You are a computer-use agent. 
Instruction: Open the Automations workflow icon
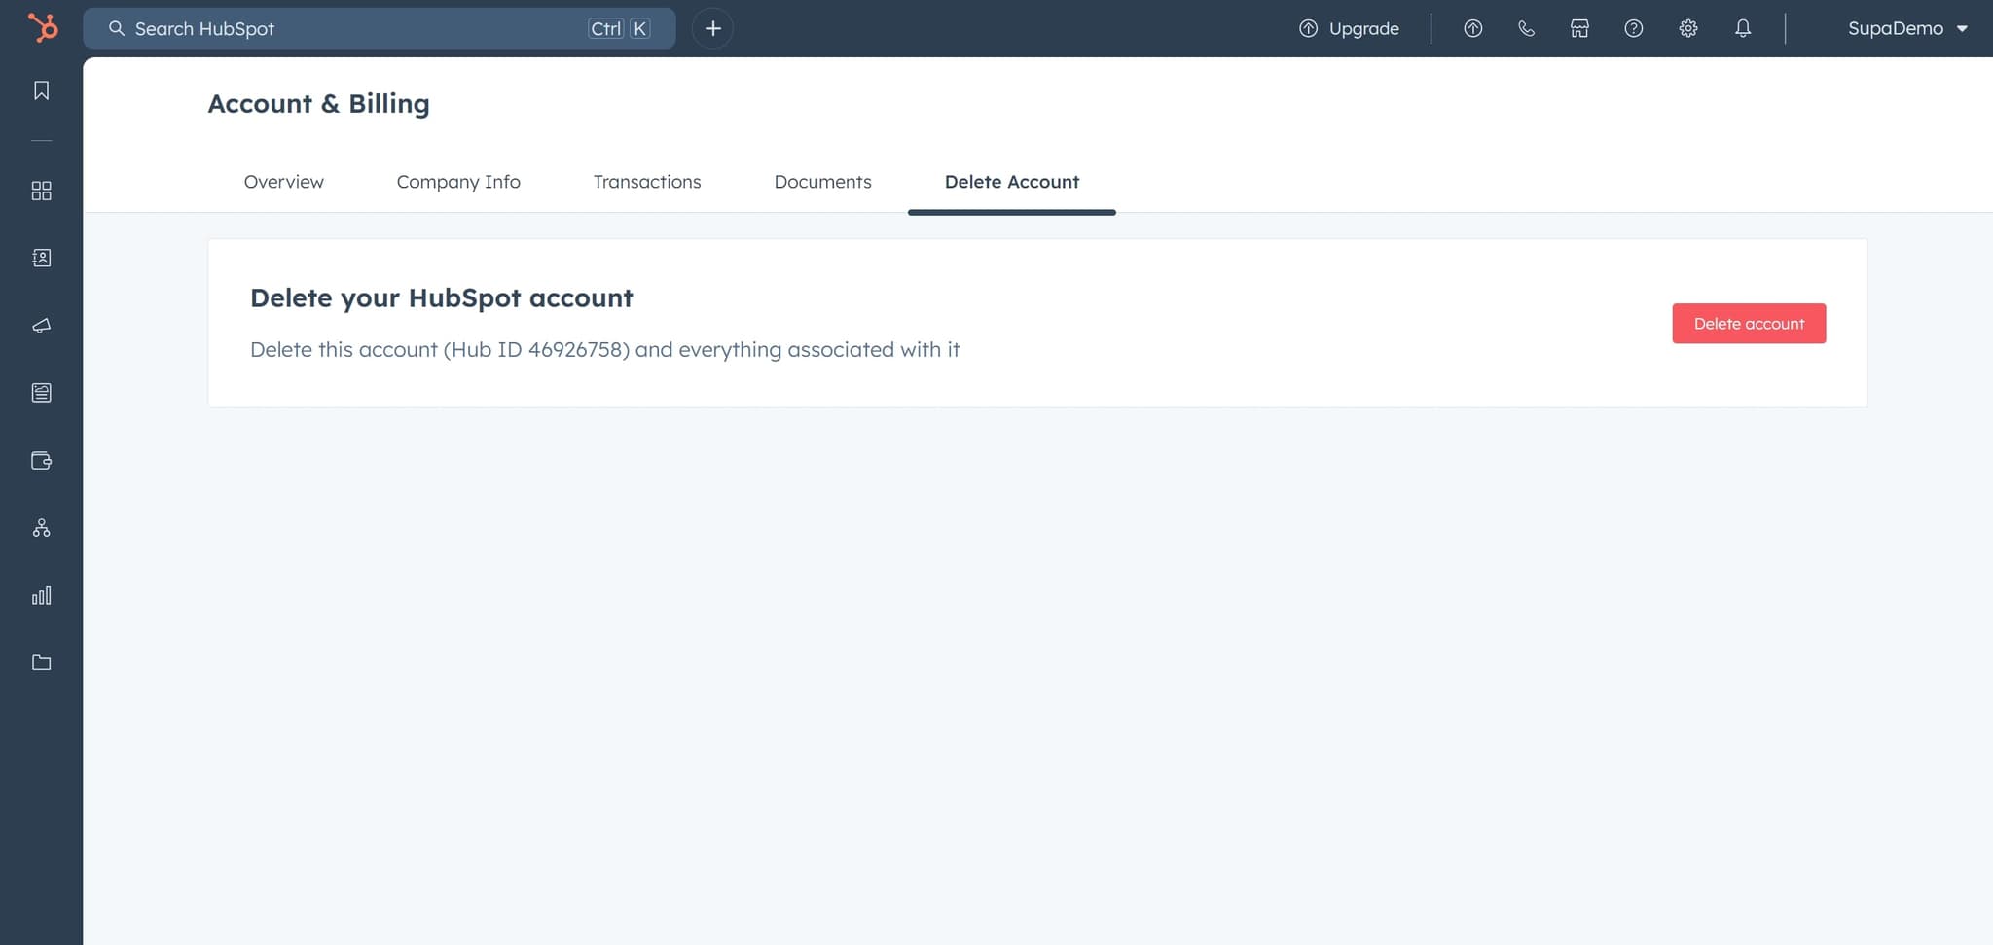(41, 528)
